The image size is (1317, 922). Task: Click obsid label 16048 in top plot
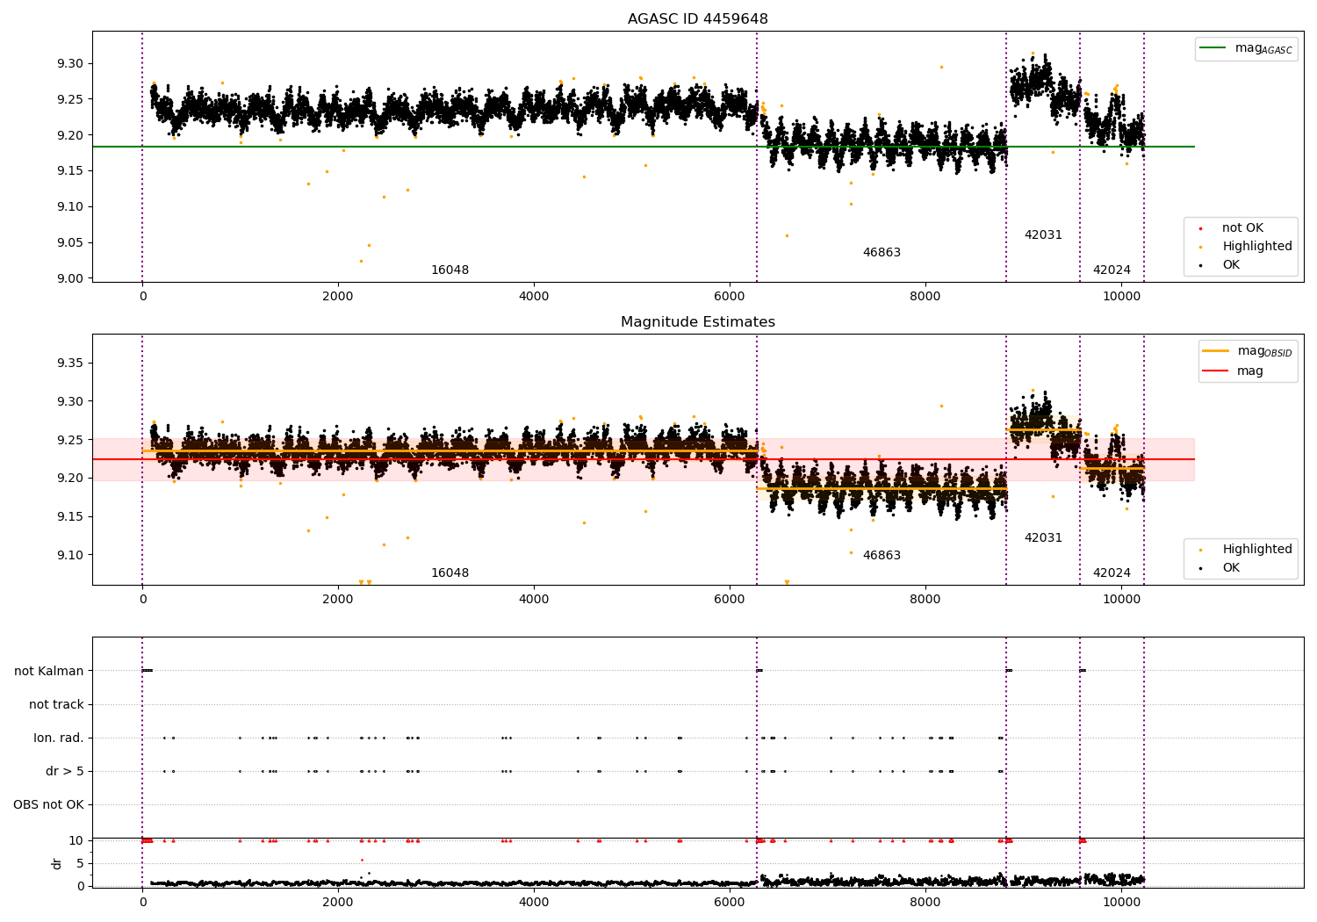pos(450,270)
